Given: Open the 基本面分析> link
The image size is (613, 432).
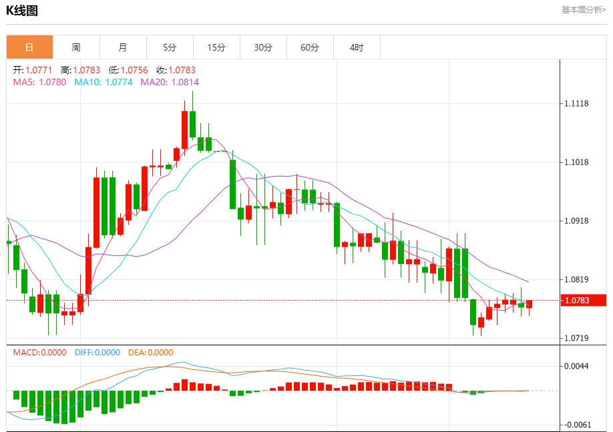Looking at the screenshot, I should coord(584,10).
